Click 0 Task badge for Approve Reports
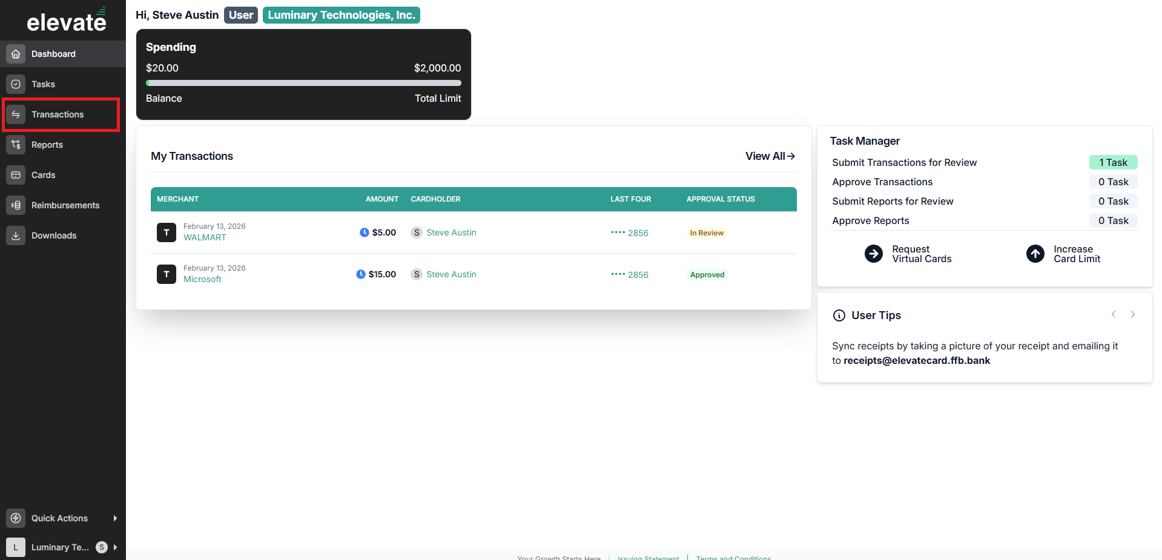 click(x=1114, y=220)
